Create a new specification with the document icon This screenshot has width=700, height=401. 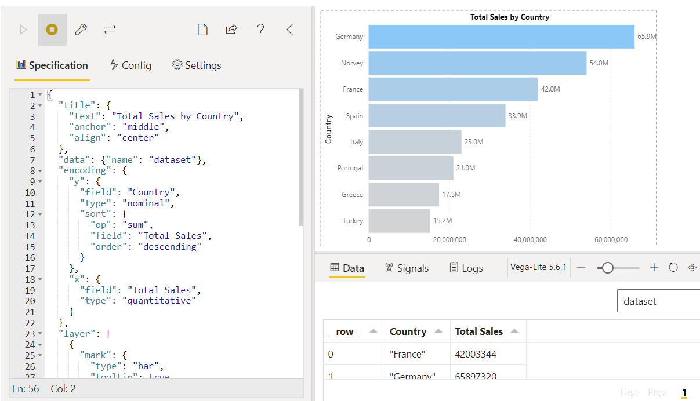202,29
